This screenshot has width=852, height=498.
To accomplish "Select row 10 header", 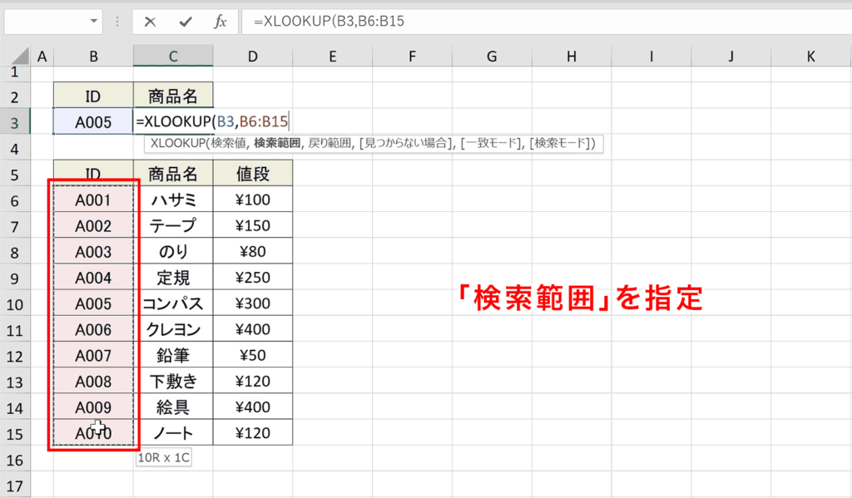I will [15, 303].
